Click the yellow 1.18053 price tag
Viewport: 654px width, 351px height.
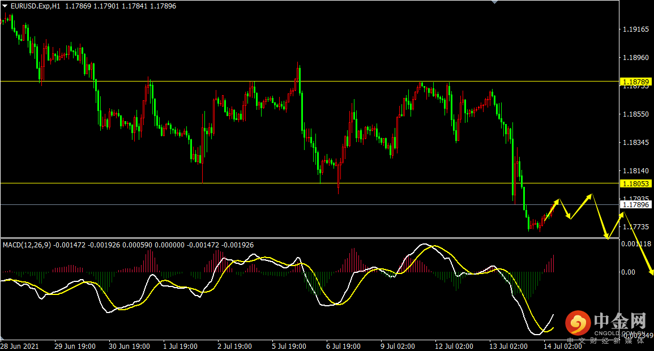point(636,183)
